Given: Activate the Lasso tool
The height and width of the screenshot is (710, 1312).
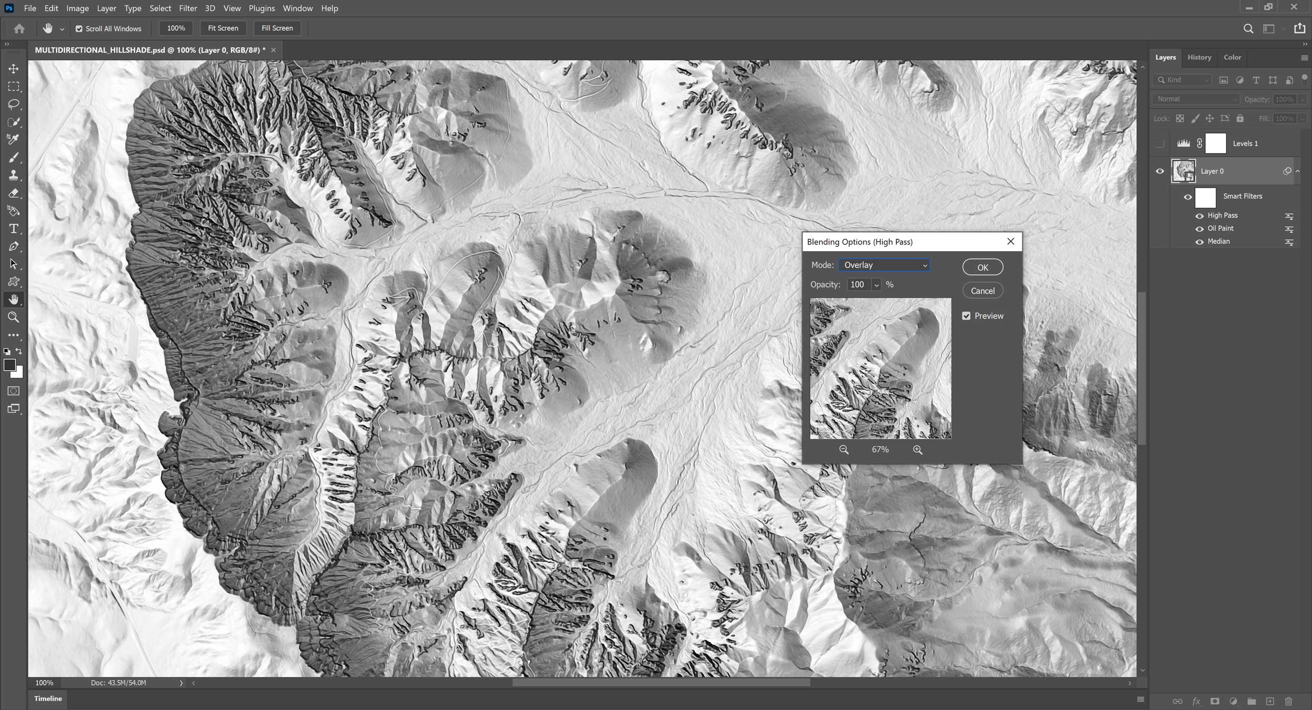Looking at the screenshot, I should tap(13, 104).
